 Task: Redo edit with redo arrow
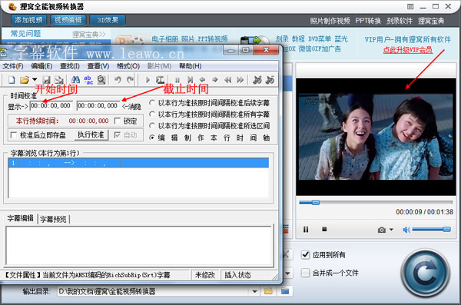(x=130, y=80)
